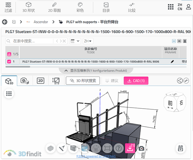The width and height of the screenshot is (193, 160).
Task: Open PLG7 with supports breadcrumb
Action: (92, 22)
